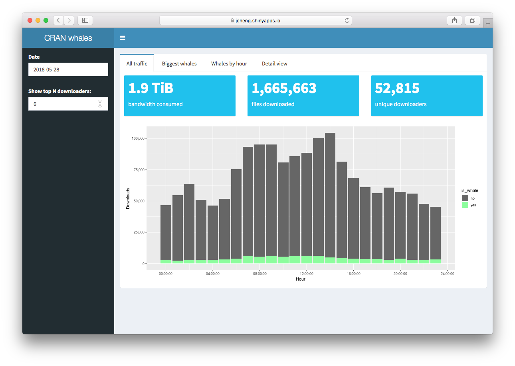Toggle the Safari sidebar icon
The image size is (515, 366).
(84, 20)
